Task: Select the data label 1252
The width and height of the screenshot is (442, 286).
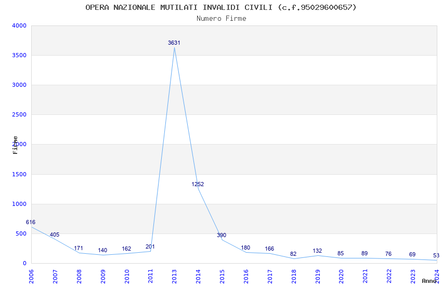Action: pos(198,184)
